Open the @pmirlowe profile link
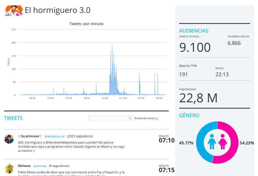Screen dimensions: 258x176 40,166
